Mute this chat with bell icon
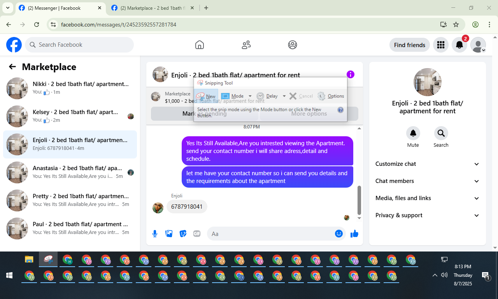Image resolution: width=498 pixels, height=299 pixels. [x=413, y=133]
